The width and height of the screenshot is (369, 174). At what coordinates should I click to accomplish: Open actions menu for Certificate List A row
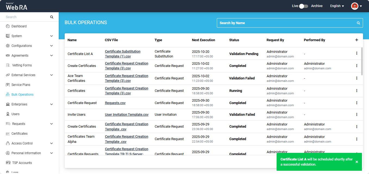[x=357, y=53]
